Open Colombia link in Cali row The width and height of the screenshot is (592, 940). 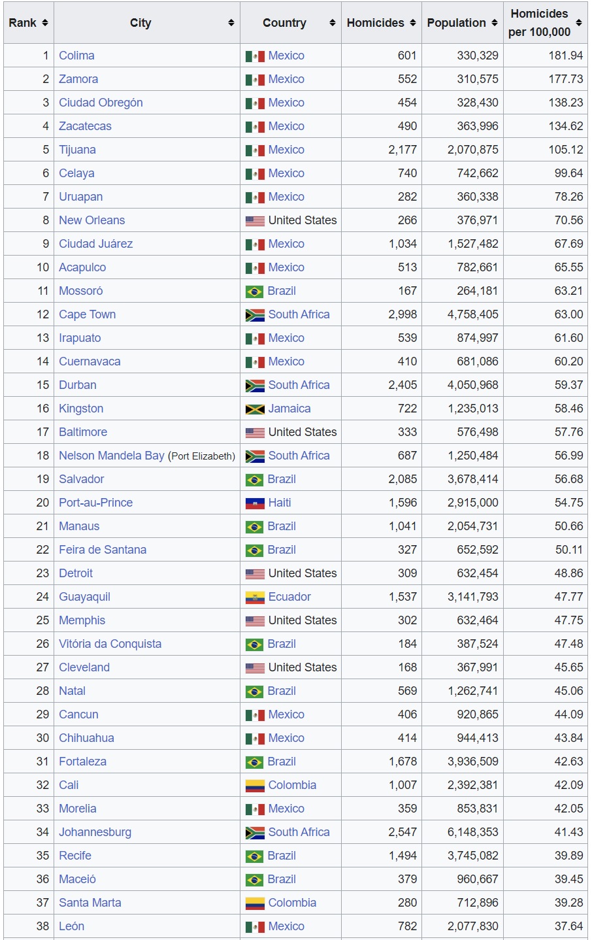[x=292, y=785]
